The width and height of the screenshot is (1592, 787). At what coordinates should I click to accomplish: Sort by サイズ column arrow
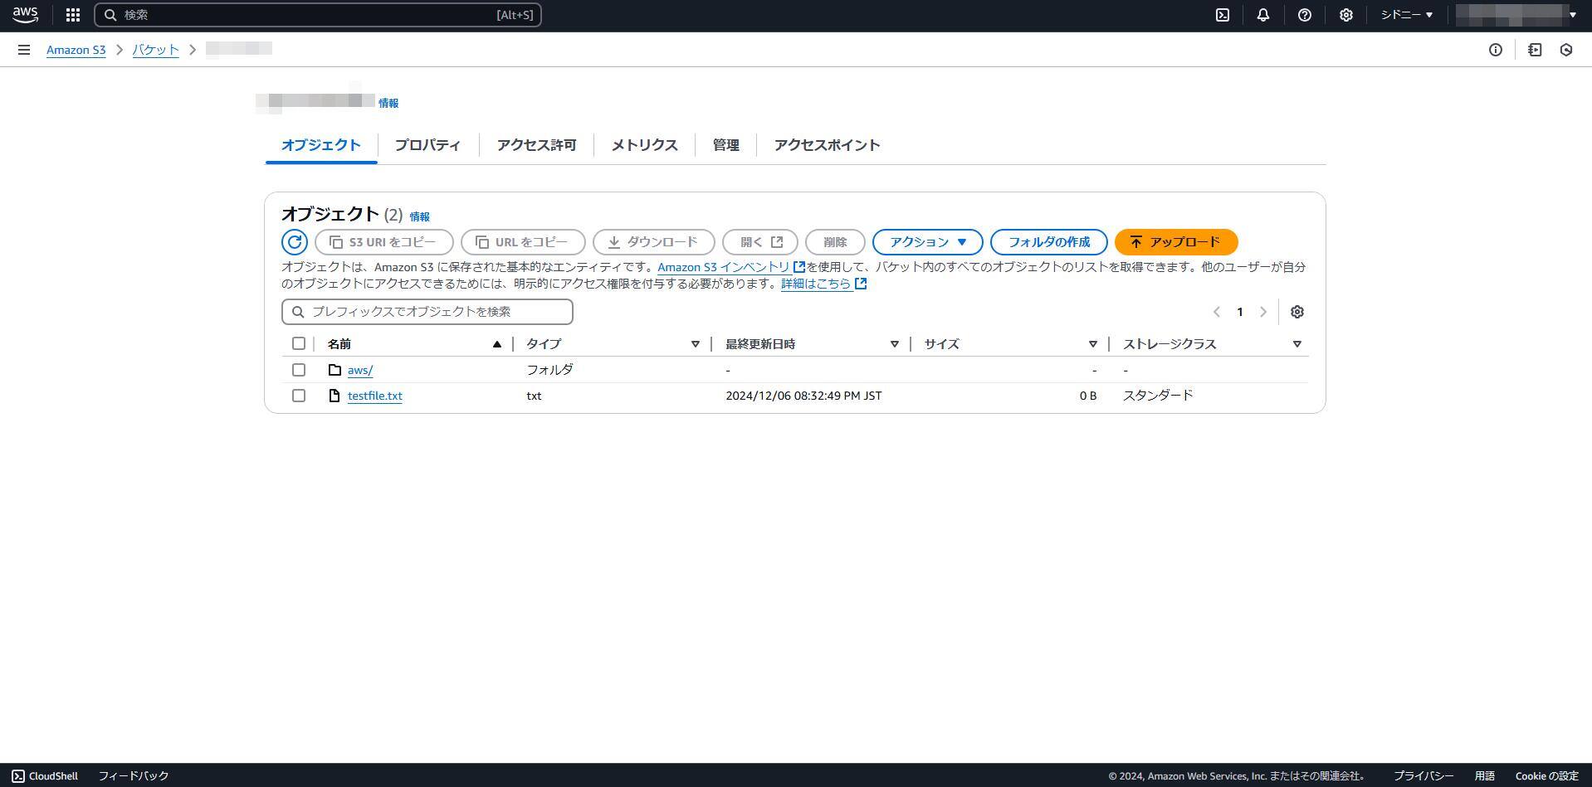click(x=1093, y=344)
